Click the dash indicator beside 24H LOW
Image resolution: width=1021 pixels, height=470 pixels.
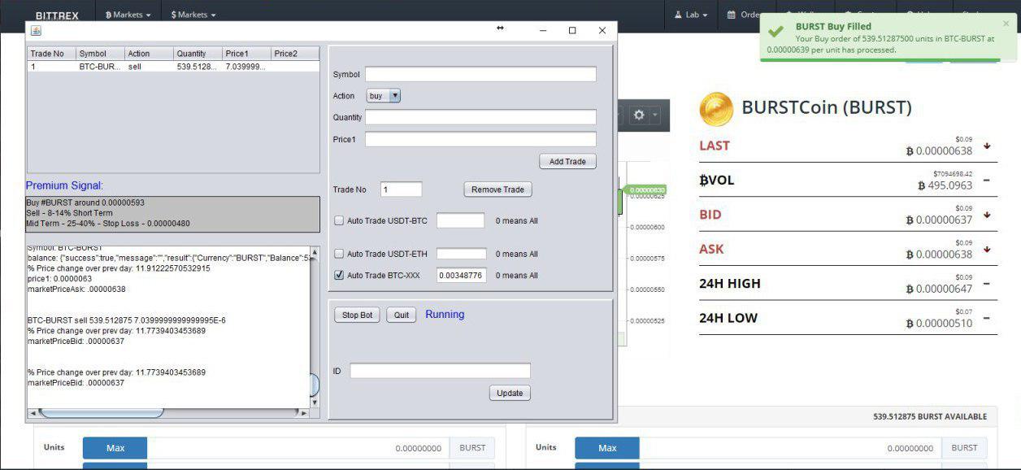pos(986,318)
